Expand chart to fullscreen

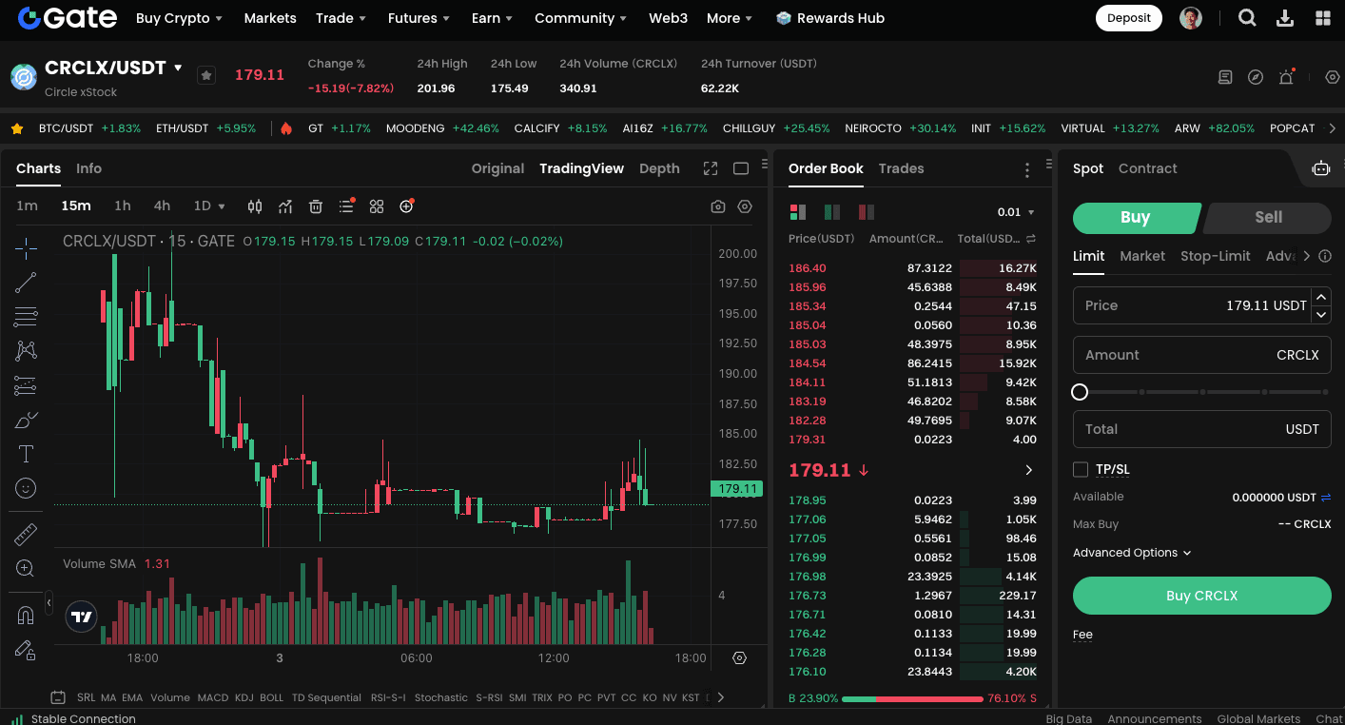click(711, 168)
